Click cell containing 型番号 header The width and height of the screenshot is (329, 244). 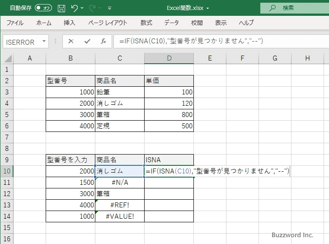tap(70, 81)
